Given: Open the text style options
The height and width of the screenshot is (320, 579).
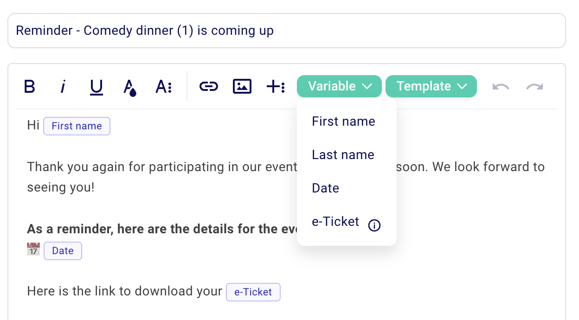Looking at the screenshot, I should [163, 86].
